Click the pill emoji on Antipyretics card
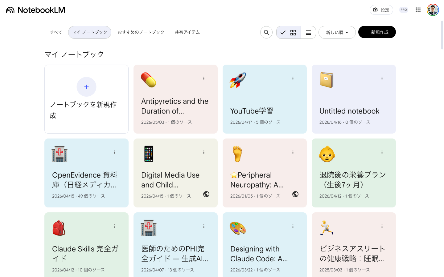 (x=149, y=80)
